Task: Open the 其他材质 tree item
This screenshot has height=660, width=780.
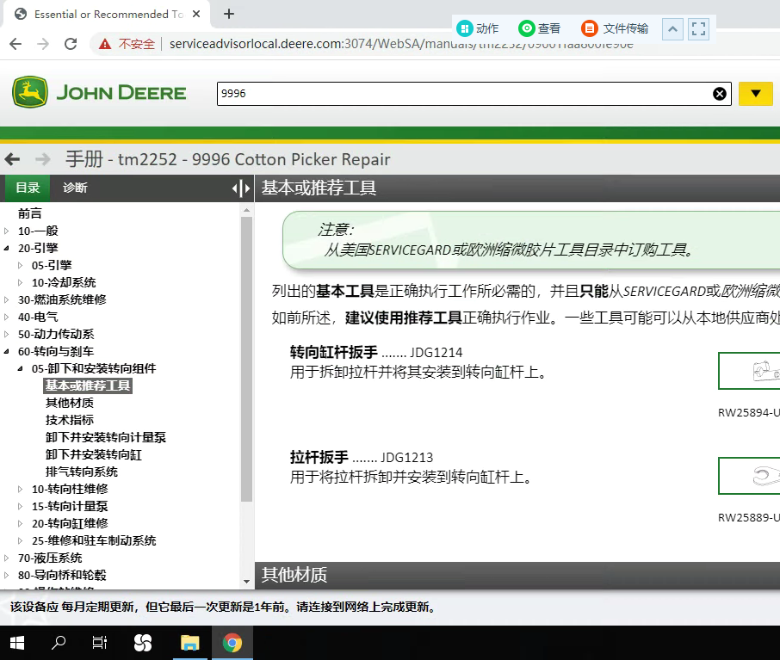Action: [x=70, y=403]
